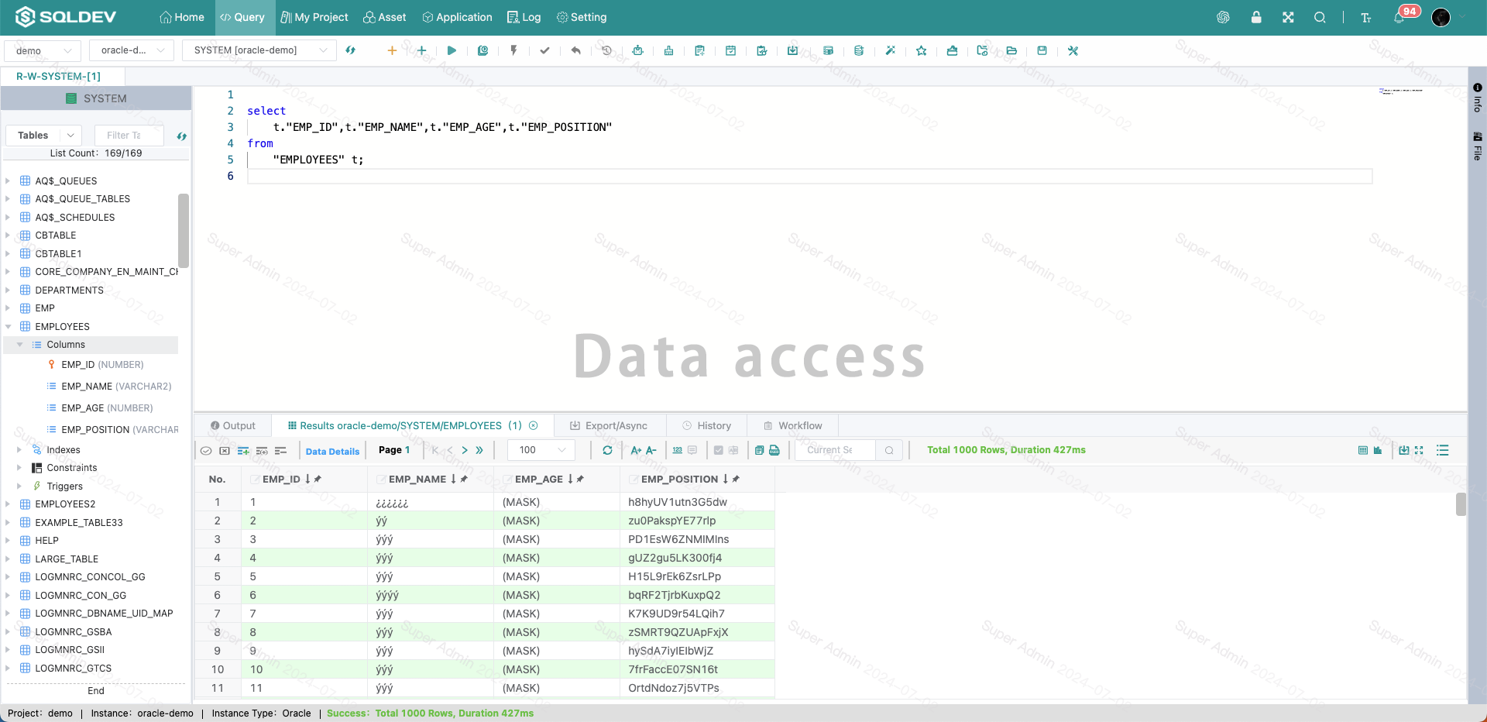1487x722 pixels.
Task: Refresh the connection beside SYSTEM dropdown
Action: pos(350,50)
